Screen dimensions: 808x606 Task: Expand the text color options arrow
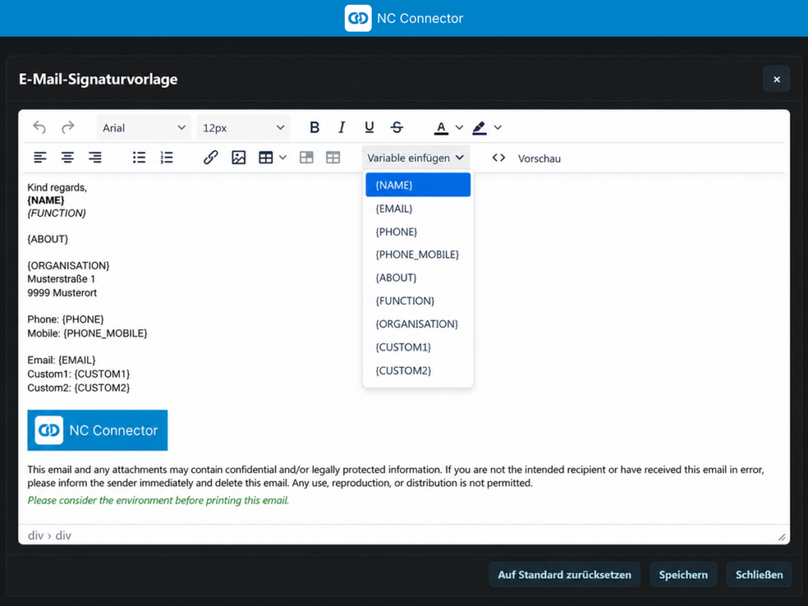tap(459, 128)
